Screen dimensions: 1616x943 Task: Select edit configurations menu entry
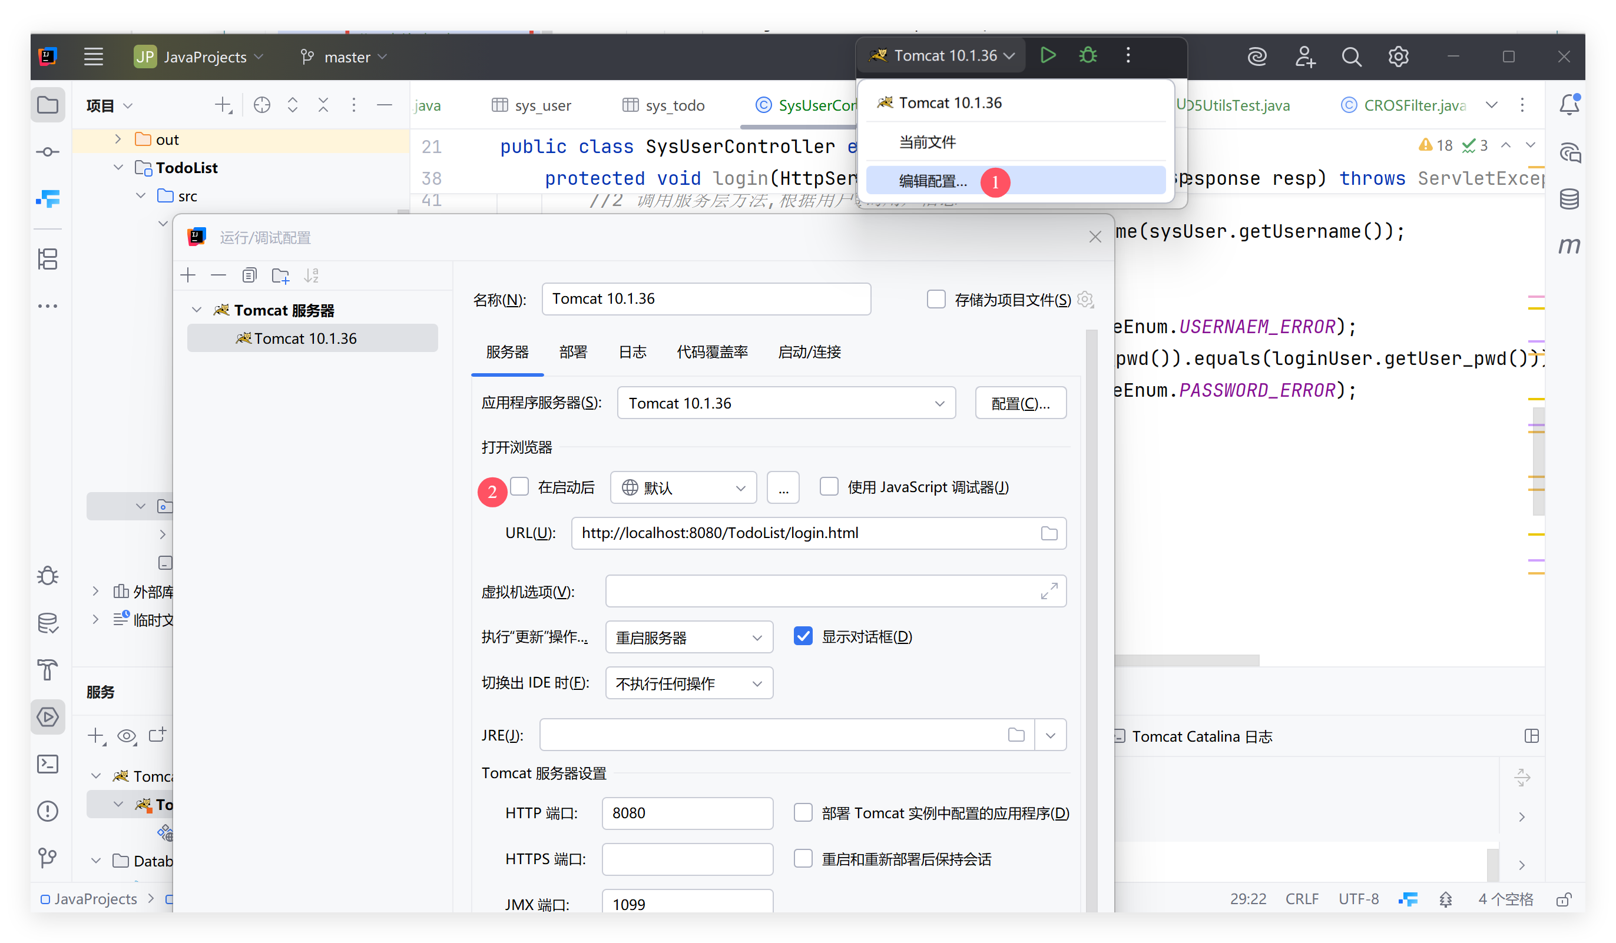point(1015,181)
